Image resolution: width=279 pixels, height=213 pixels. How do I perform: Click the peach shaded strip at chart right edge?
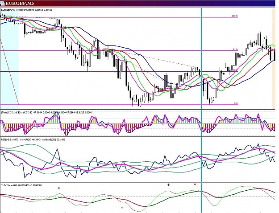(x=274, y=59)
